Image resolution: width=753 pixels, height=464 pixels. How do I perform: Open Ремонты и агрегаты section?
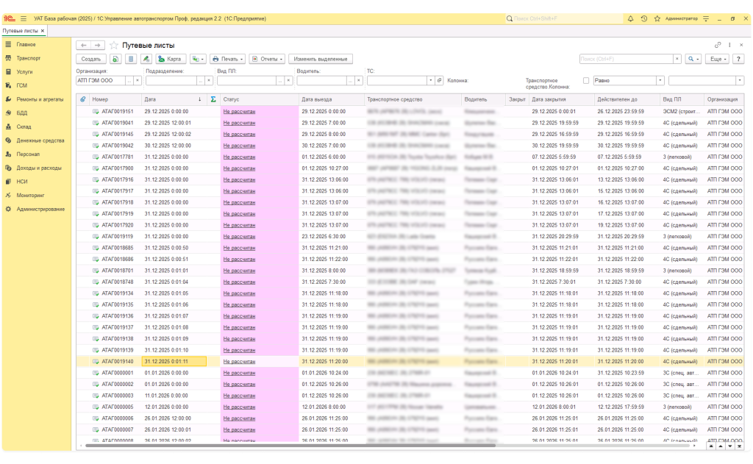point(40,99)
